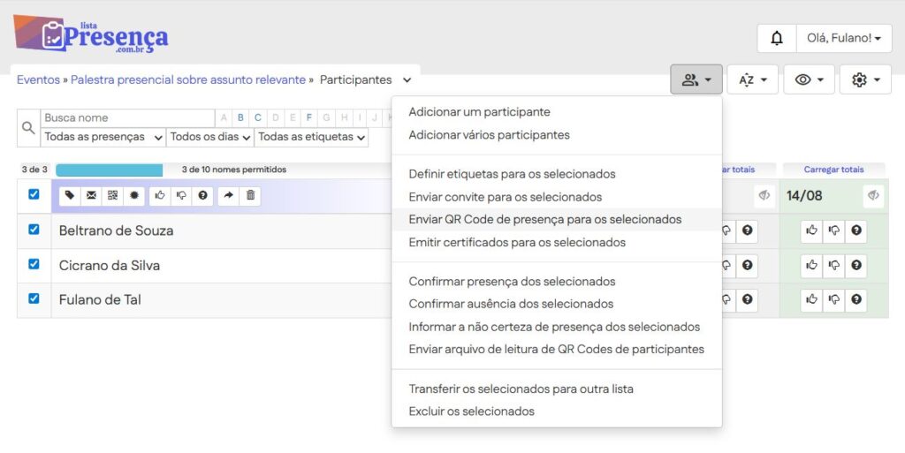Click the notification bell icon

(x=777, y=39)
